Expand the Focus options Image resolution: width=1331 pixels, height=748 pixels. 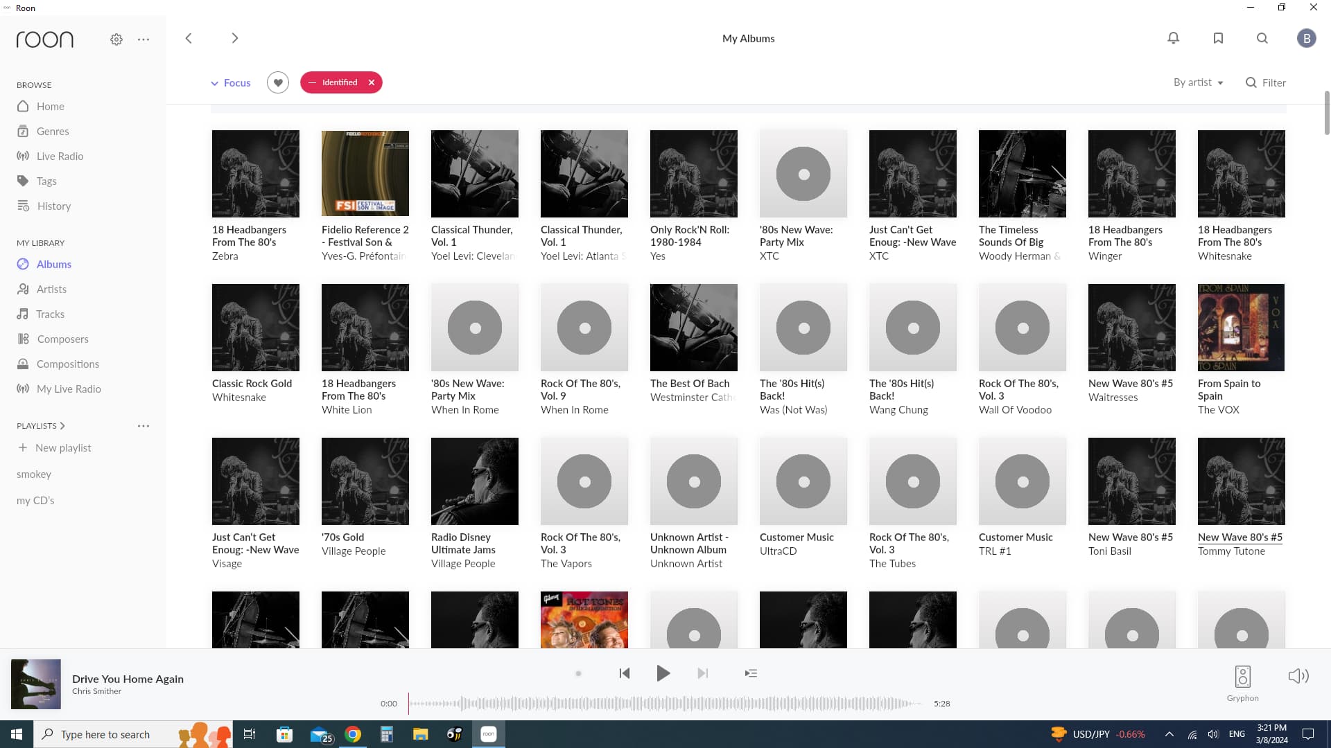coord(230,82)
